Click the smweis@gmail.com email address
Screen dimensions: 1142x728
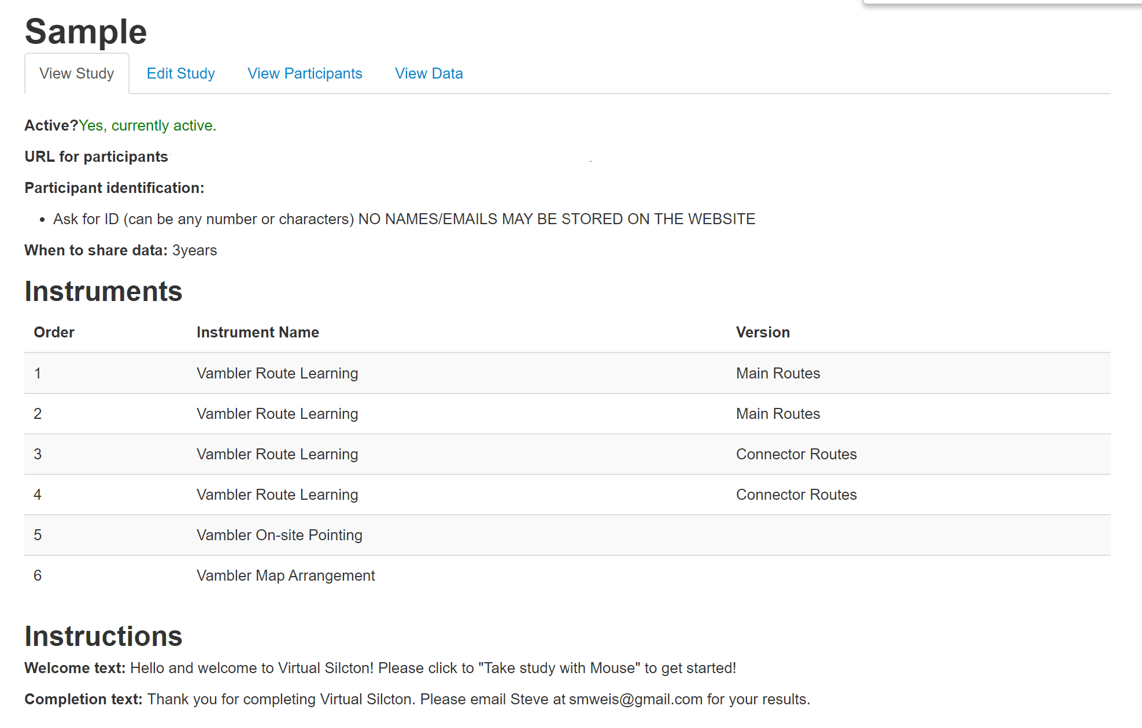click(635, 699)
